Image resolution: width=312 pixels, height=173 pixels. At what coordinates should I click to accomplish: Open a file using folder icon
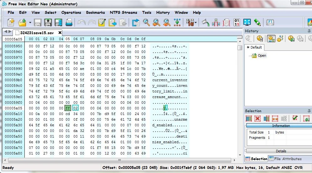click(x=22, y=22)
